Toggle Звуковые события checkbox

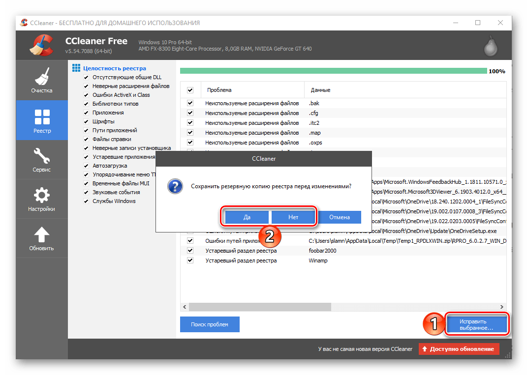pos(86,192)
